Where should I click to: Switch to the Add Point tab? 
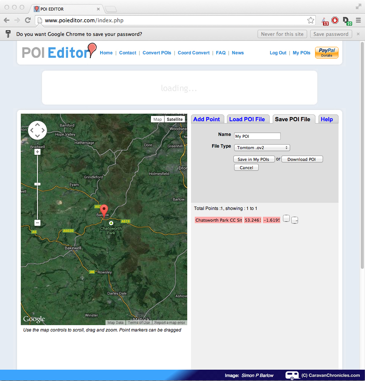[x=207, y=119]
